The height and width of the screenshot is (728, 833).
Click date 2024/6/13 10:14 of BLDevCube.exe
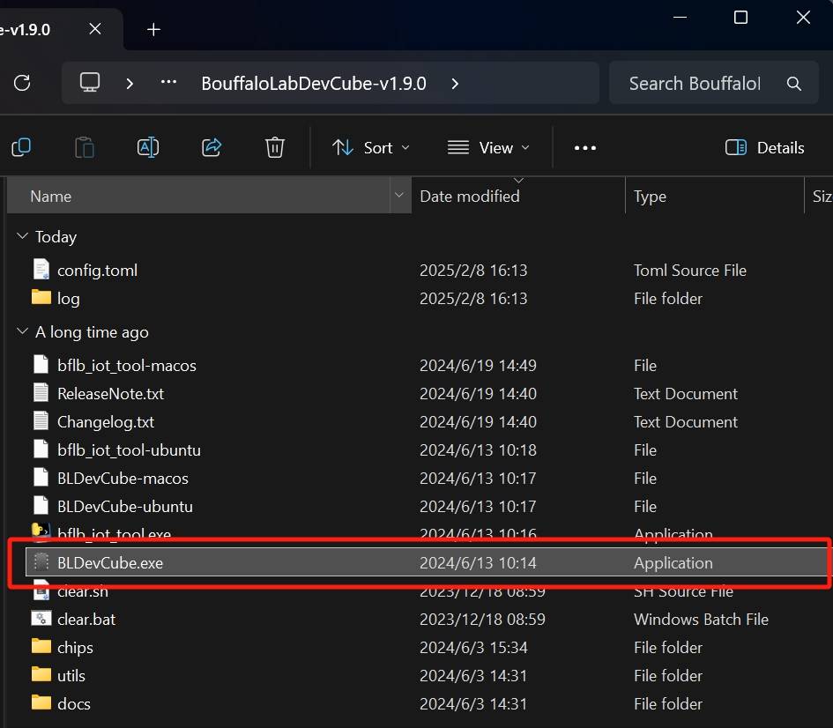point(478,562)
